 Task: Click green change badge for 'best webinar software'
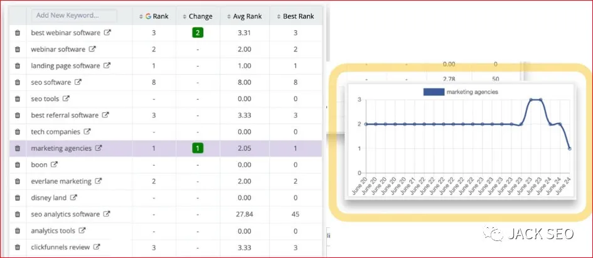[197, 33]
